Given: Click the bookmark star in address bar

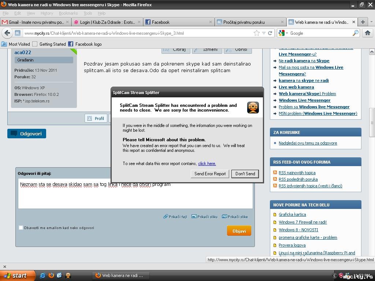Looking at the screenshot, I should click(257, 33).
